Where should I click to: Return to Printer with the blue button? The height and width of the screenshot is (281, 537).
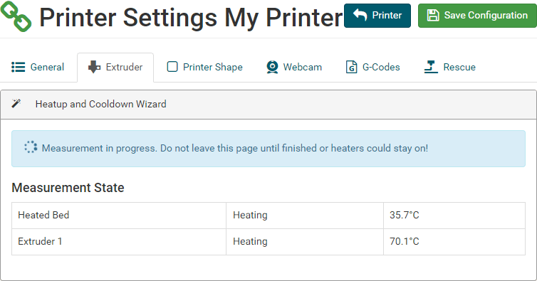click(377, 16)
